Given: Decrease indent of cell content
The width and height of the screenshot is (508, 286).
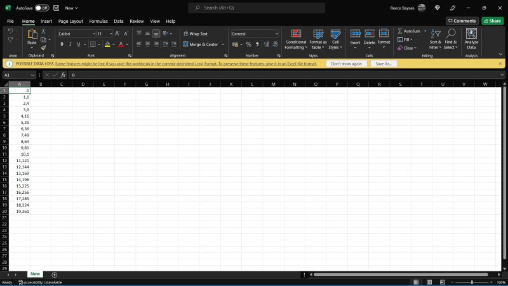Looking at the screenshot, I should [165, 44].
